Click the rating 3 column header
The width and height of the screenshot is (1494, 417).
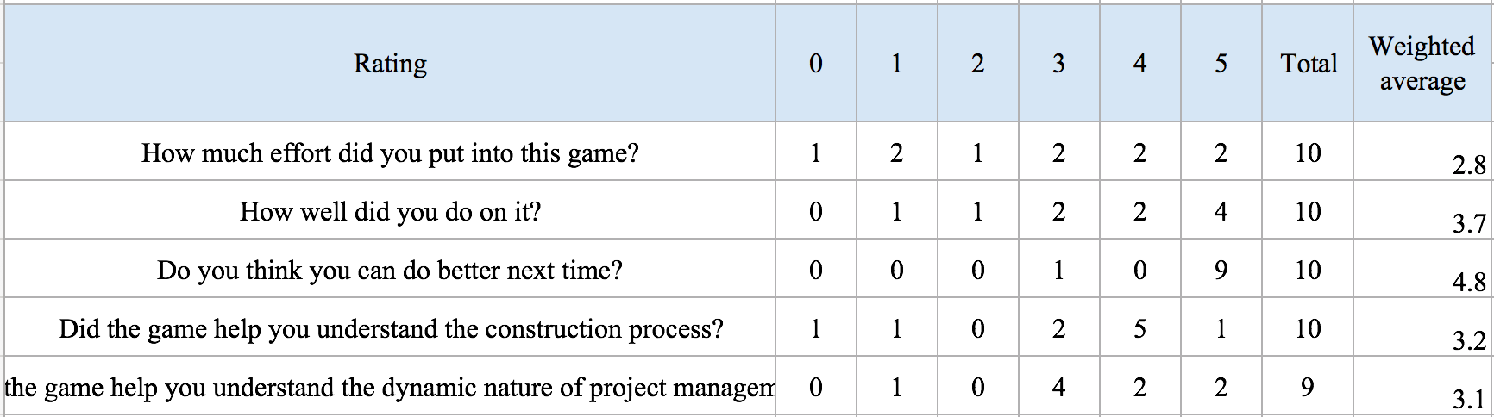[1059, 63]
